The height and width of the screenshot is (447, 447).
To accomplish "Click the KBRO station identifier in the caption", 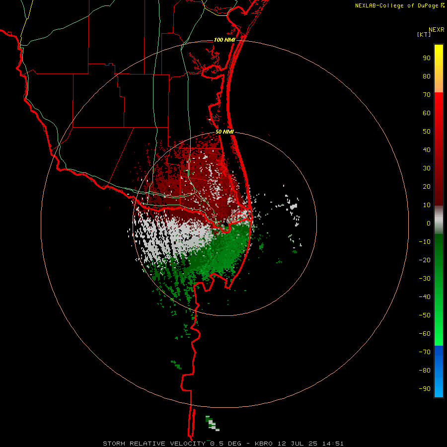I will [x=263, y=444].
